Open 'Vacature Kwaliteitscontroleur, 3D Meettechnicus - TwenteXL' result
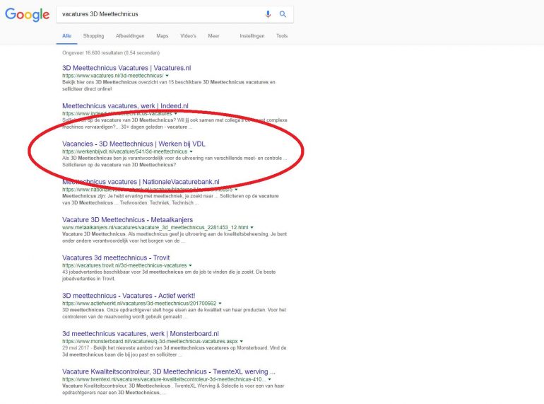 (169, 371)
